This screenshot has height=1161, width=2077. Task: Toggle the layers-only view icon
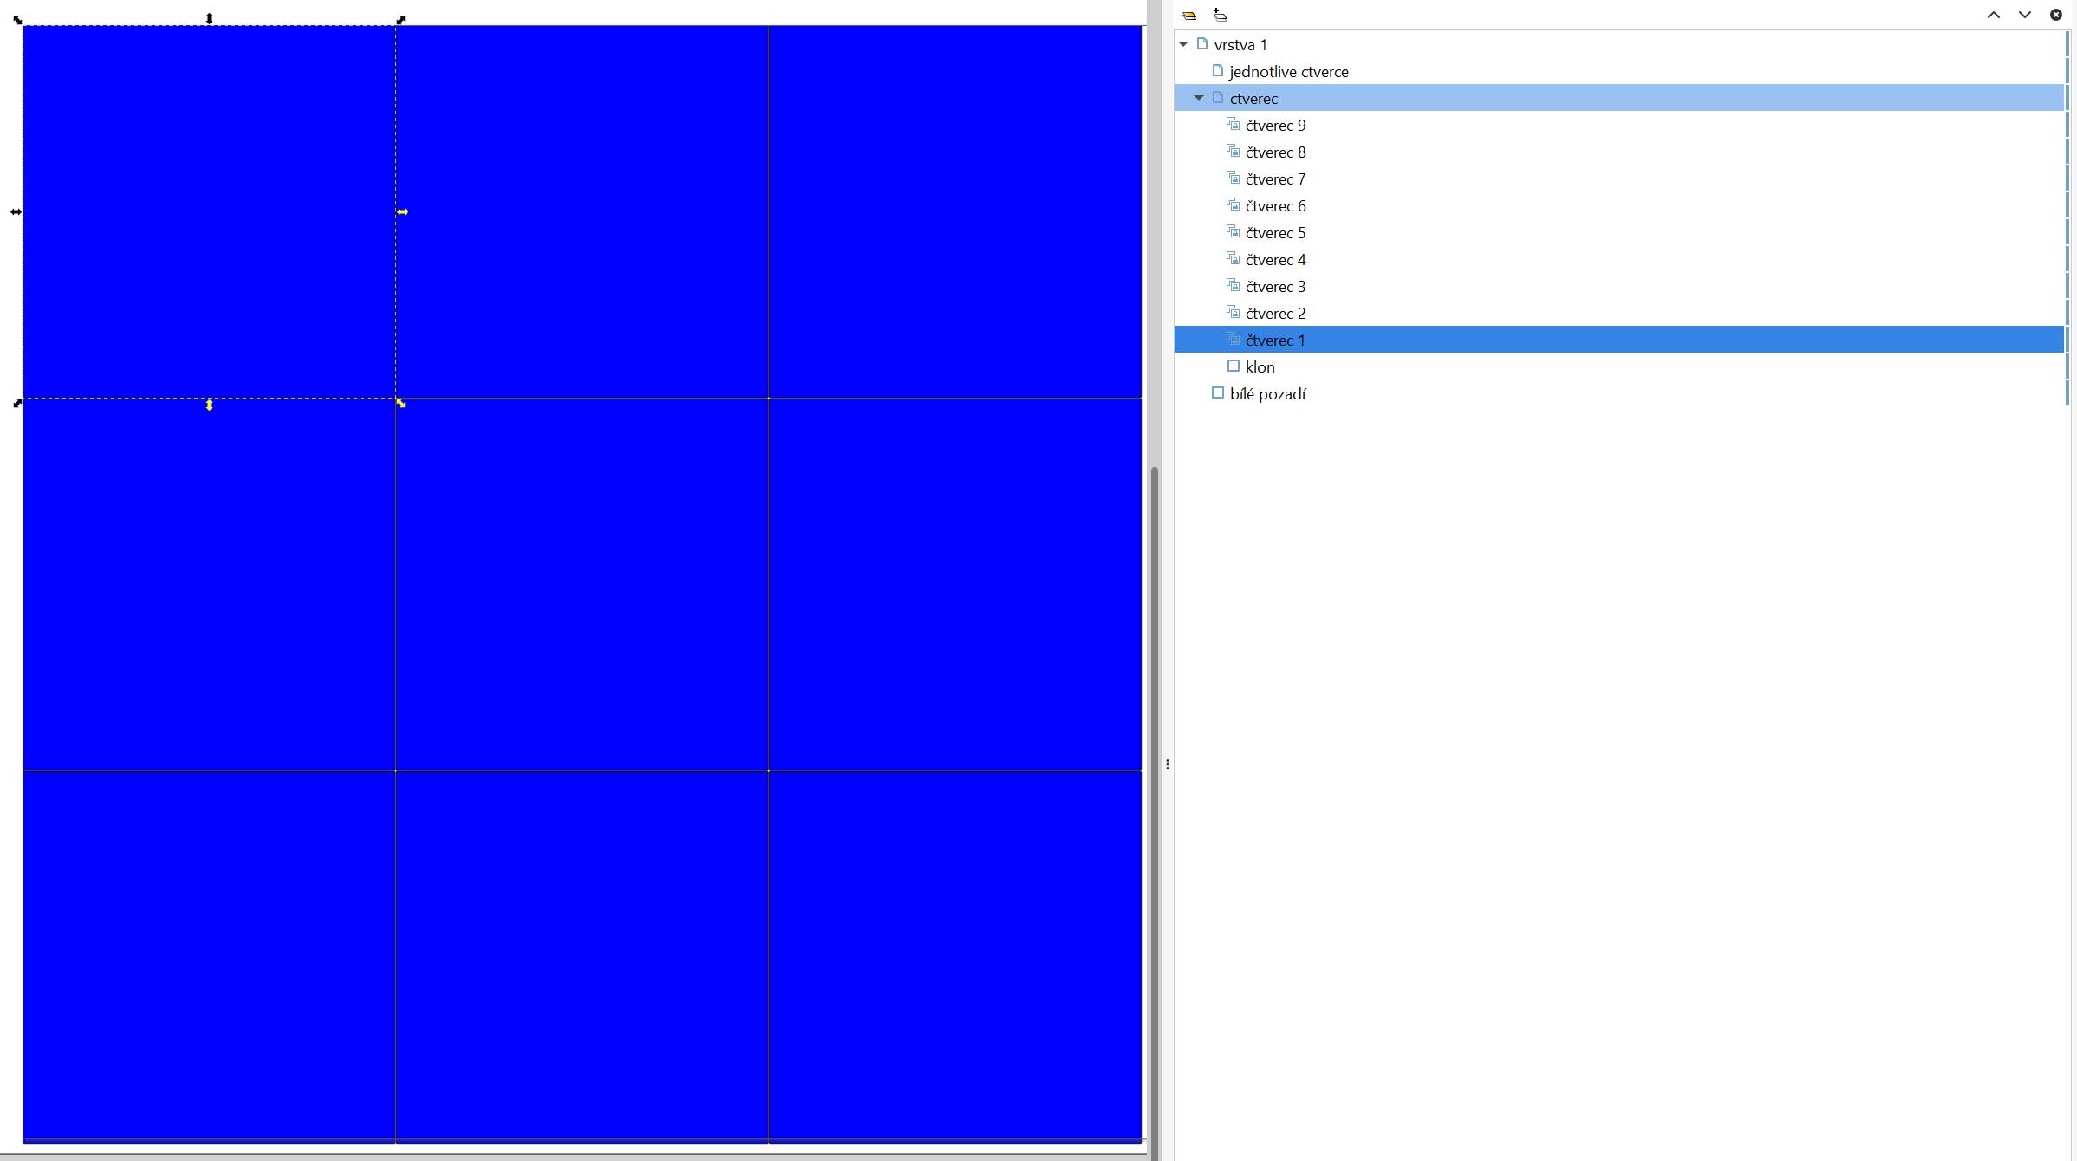click(x=1189, y=15)
